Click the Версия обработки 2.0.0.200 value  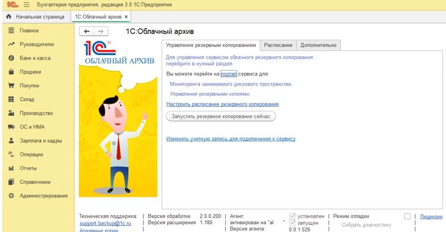click(210, 216)
